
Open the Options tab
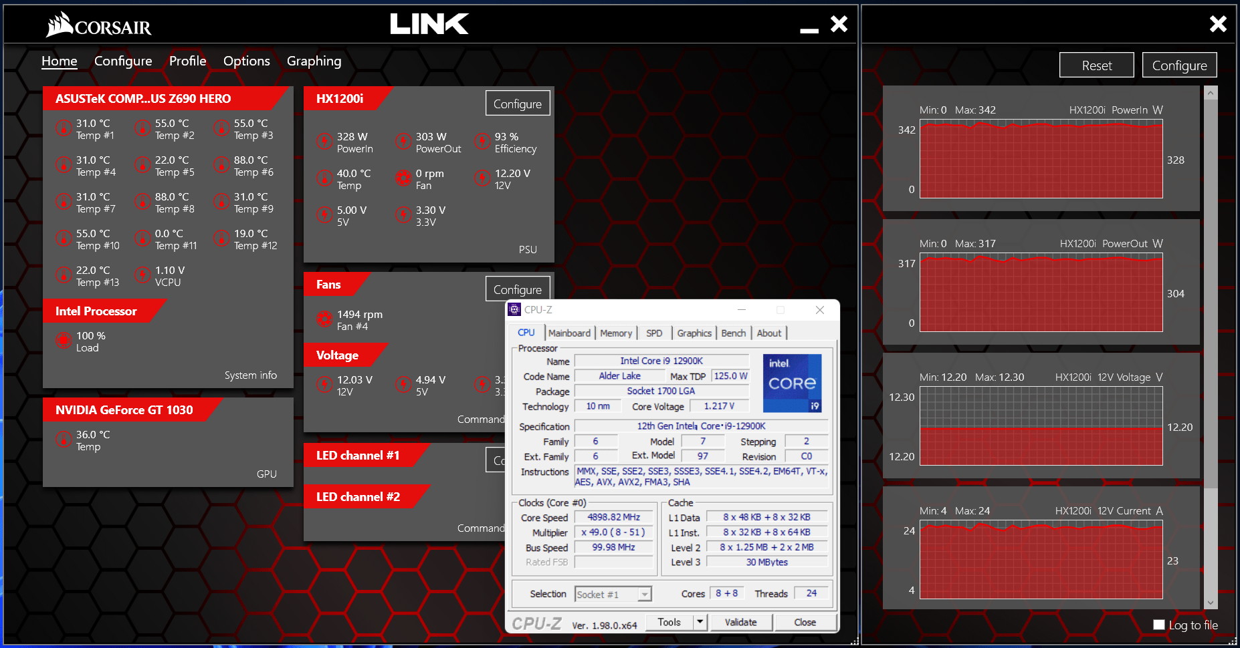247,61
